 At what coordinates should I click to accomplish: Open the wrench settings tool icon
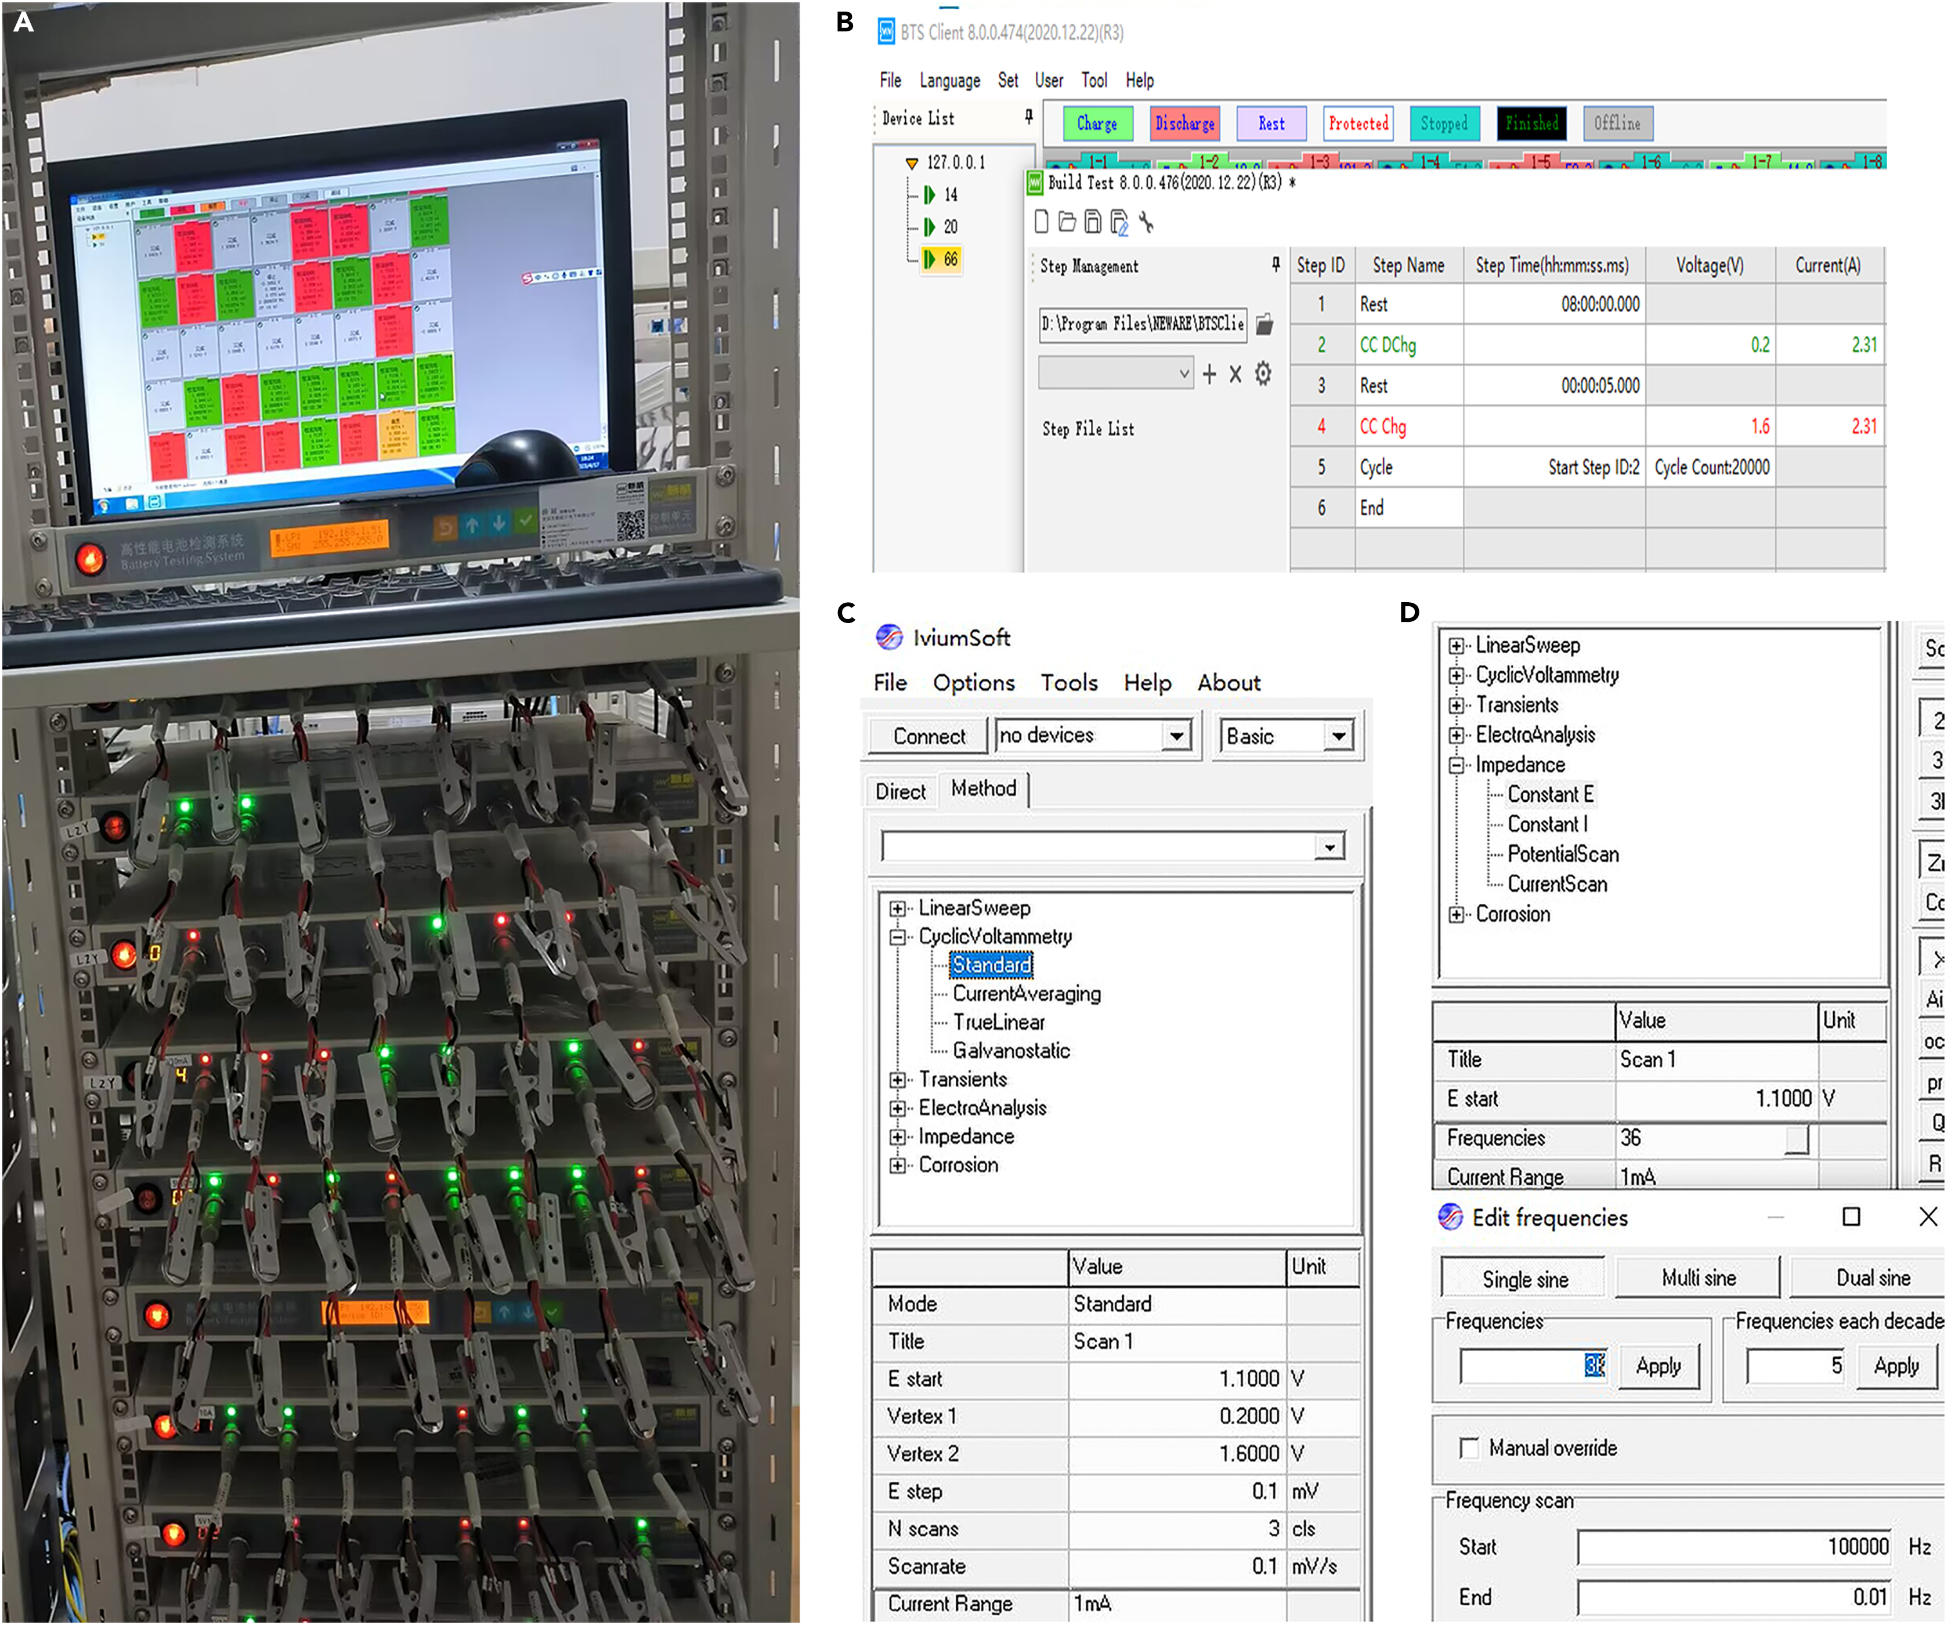coord(1147,222)
